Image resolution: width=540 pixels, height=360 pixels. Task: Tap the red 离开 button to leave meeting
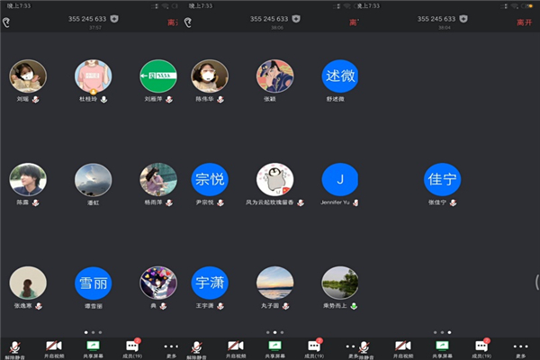click(523, 22)
